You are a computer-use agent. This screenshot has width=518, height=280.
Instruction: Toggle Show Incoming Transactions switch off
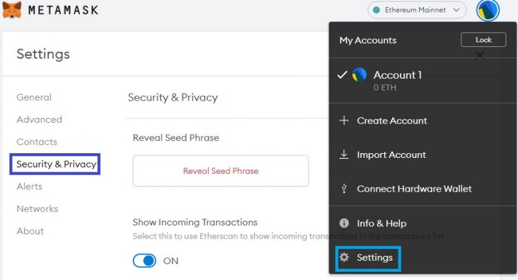[144, 261]
